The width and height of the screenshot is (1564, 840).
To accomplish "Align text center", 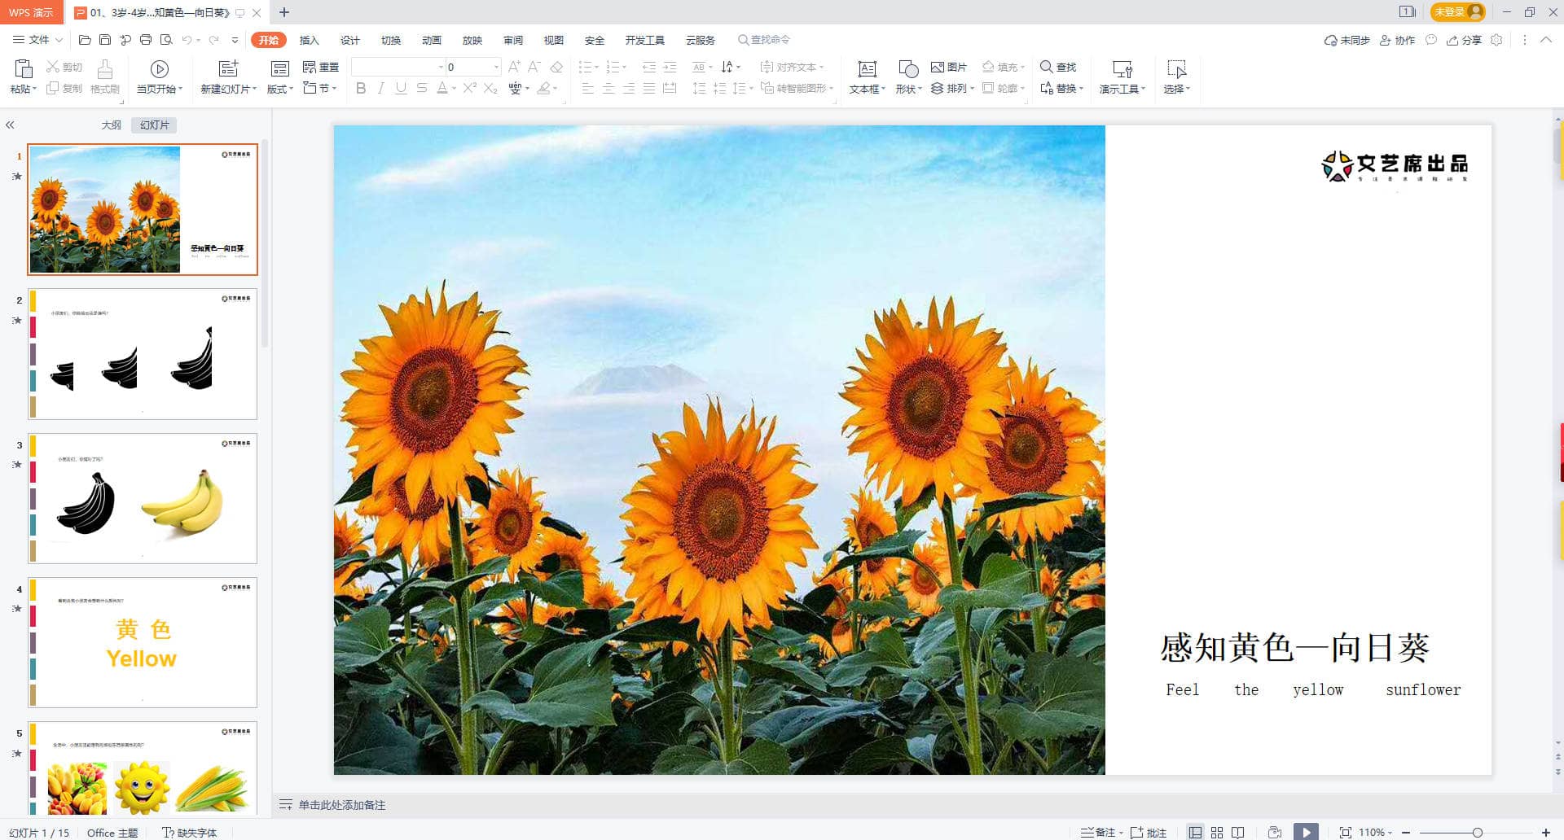I will tap(608, 88).
